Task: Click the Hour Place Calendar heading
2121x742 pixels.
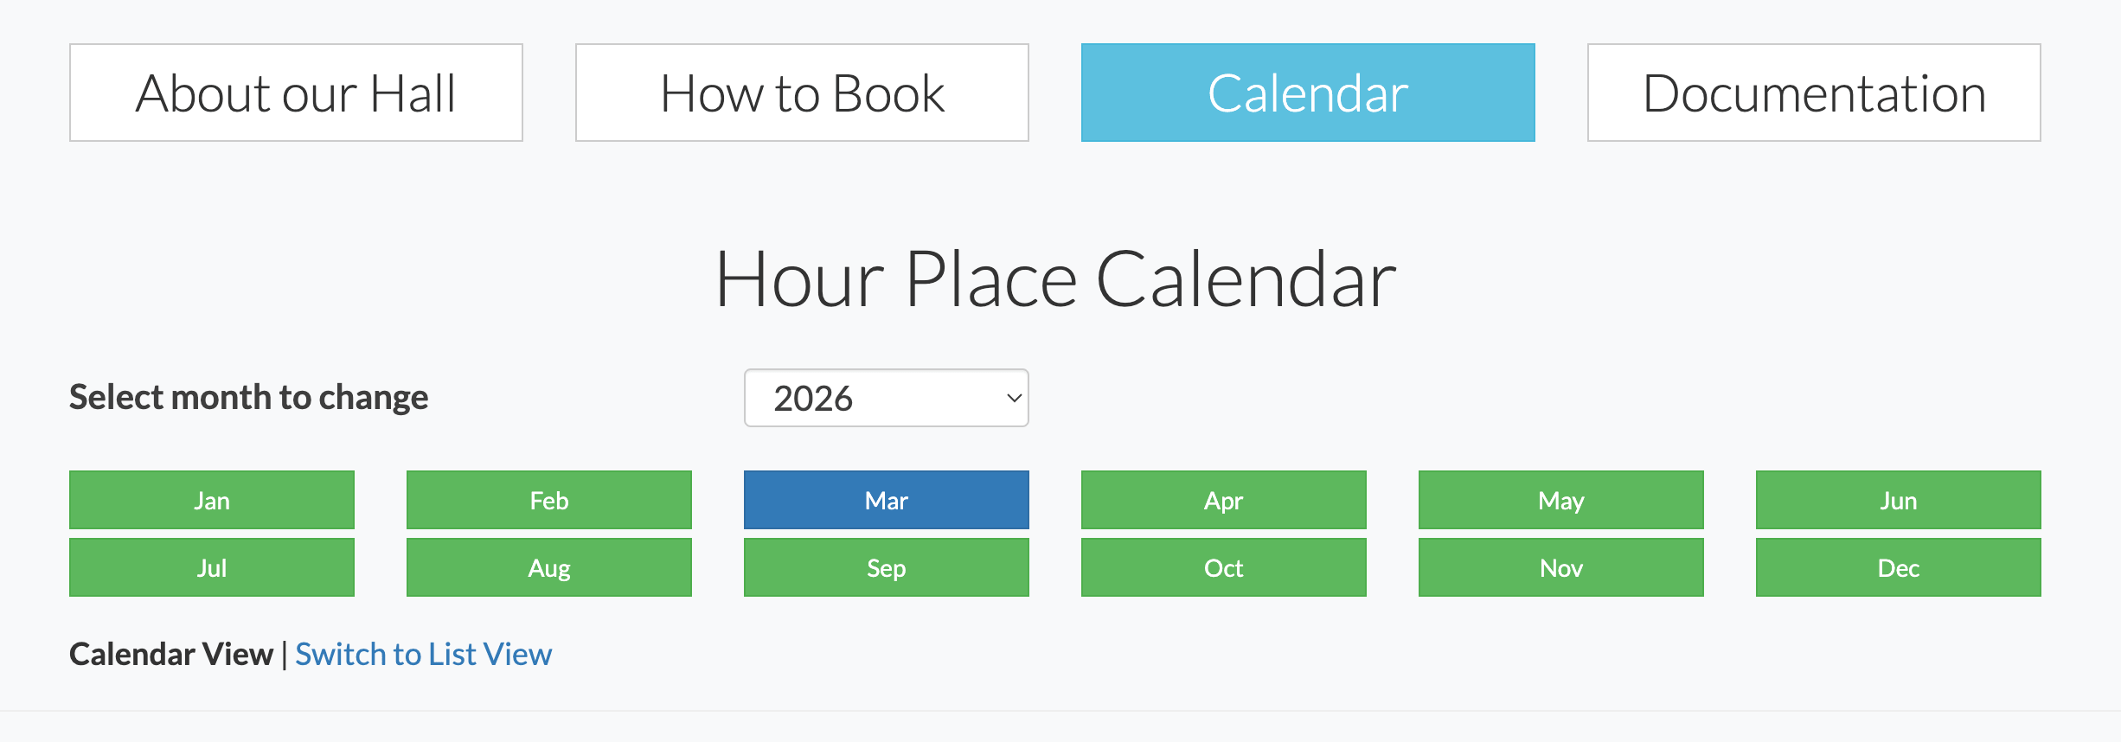Action: [x=1055, y=279]
